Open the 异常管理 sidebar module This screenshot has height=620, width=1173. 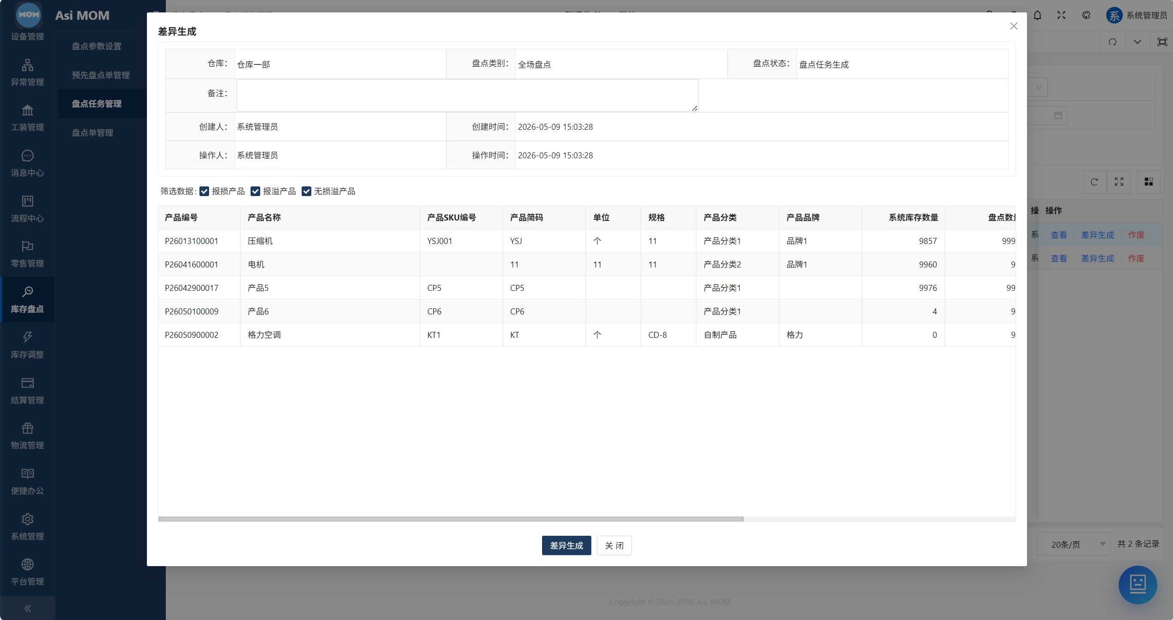point(27,73)
